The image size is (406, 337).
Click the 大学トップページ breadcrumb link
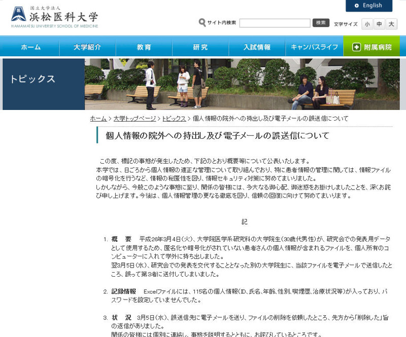134,119
